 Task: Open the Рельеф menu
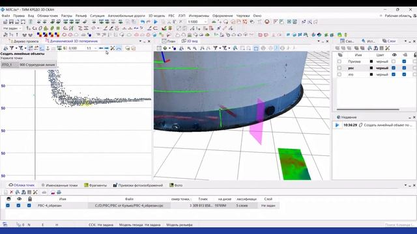point(81,16)
